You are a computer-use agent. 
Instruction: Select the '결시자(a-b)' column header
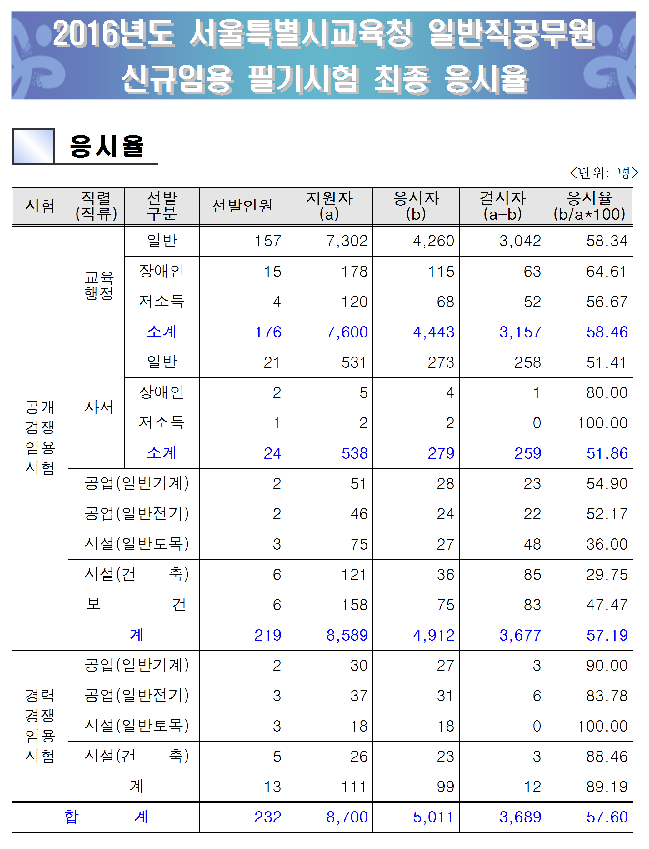(502, 206)
